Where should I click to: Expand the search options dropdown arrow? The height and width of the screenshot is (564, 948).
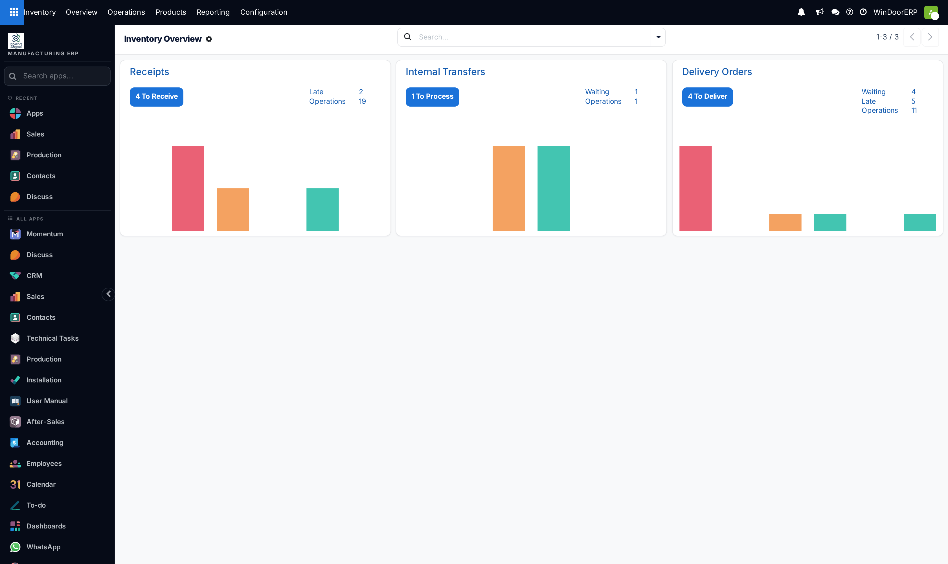(x=658, y=37)
